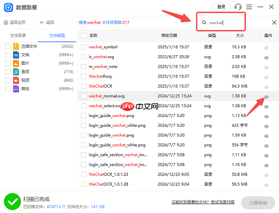Click the 文档 document category icon
279x213 pixels.
[16, 55]
